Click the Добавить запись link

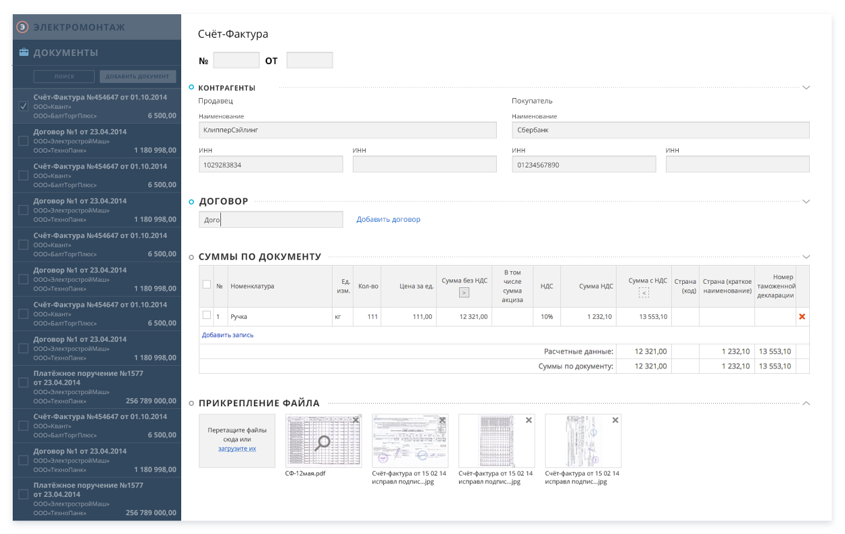point(228,335)
